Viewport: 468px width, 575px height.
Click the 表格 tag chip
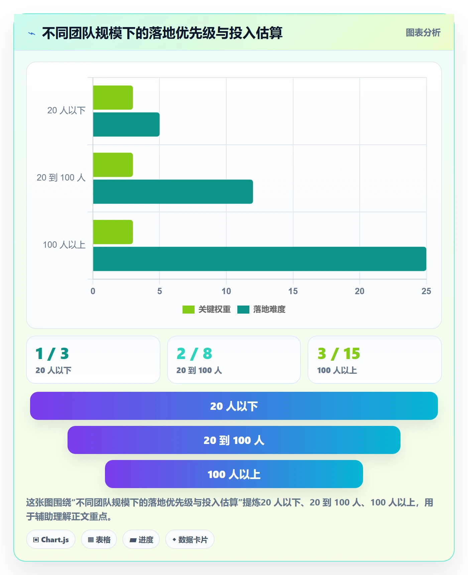click(x=99, y=540)
